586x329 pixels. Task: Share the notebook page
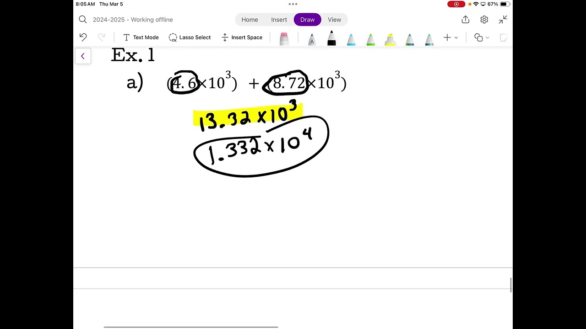point(466,19)
